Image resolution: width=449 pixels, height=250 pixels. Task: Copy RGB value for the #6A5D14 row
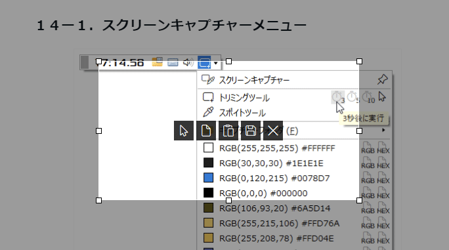coord(368,208)
